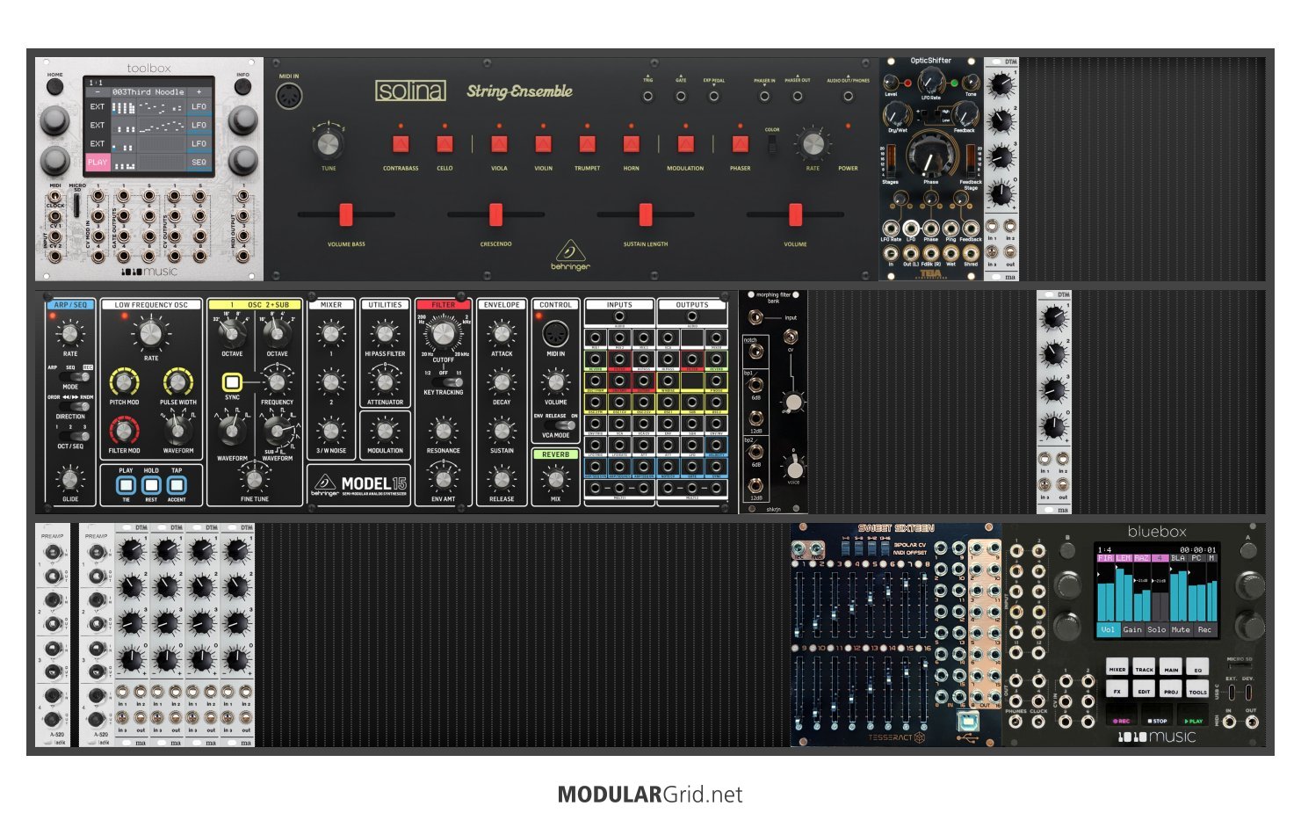Toggle the HORN switch on Solina
The width and height of the screenshot is (1301, 813).
(x=631, y=143)
